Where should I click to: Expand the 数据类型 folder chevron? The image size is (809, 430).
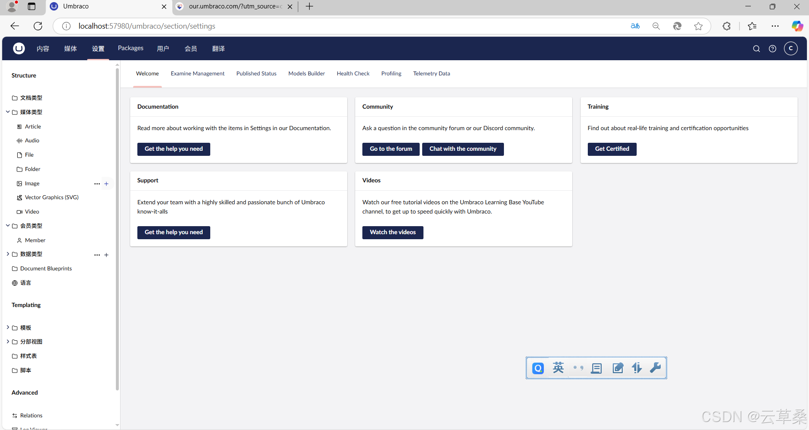point(8,254)
